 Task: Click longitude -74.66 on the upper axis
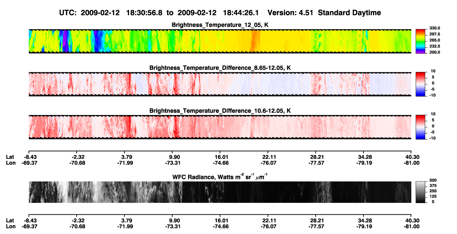point(221,163)
